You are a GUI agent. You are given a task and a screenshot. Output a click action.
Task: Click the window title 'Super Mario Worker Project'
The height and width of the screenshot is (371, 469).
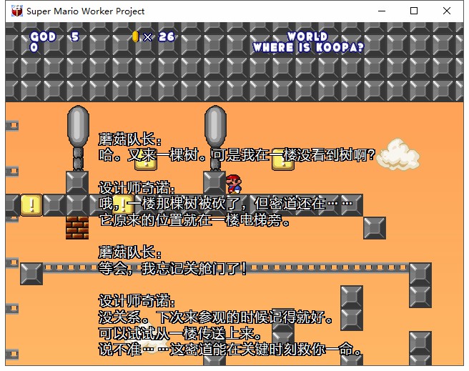coord(86,11)
